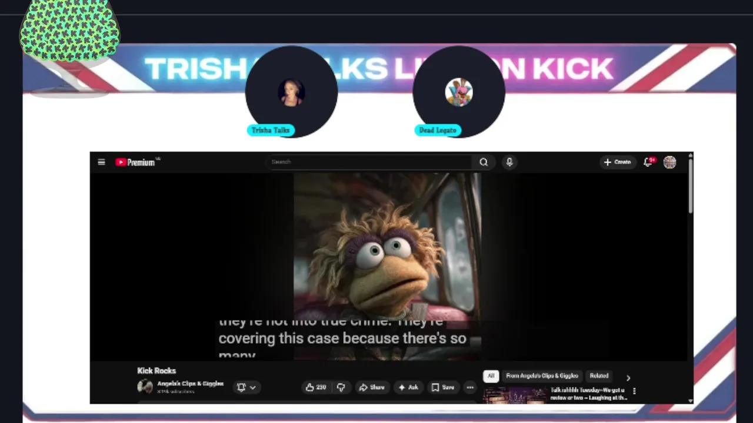Screen dimensions: 753x423
Task: Click the green patterned tree overlay
Action: coord(70,31)
